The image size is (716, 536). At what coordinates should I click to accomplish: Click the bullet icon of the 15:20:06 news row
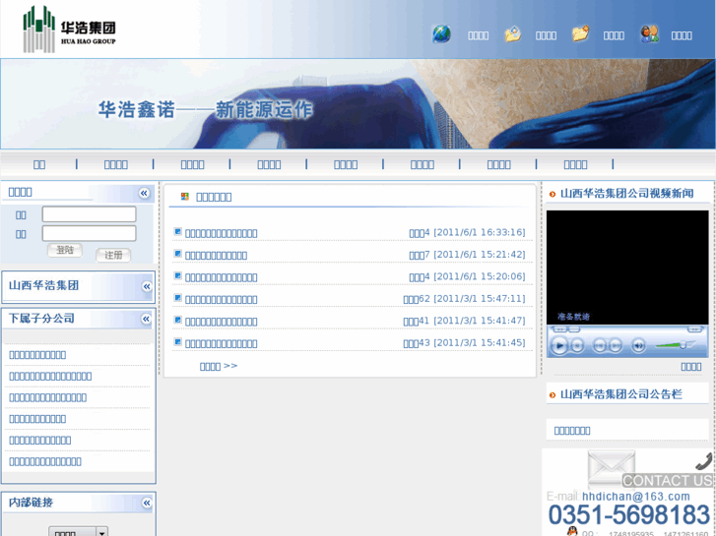pos(177,276)
